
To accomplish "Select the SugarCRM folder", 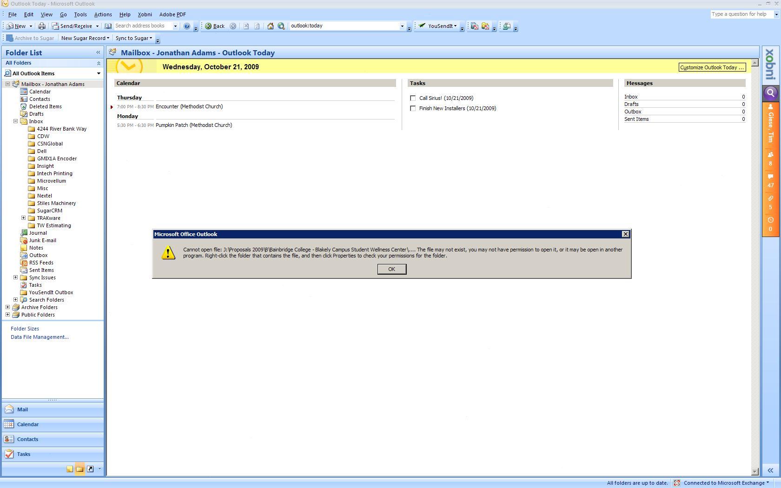I will point(49,211).
